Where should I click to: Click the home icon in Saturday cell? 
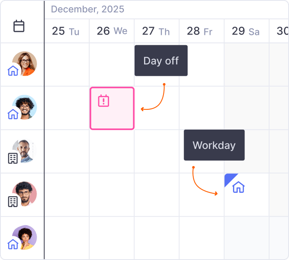(239, 187)
